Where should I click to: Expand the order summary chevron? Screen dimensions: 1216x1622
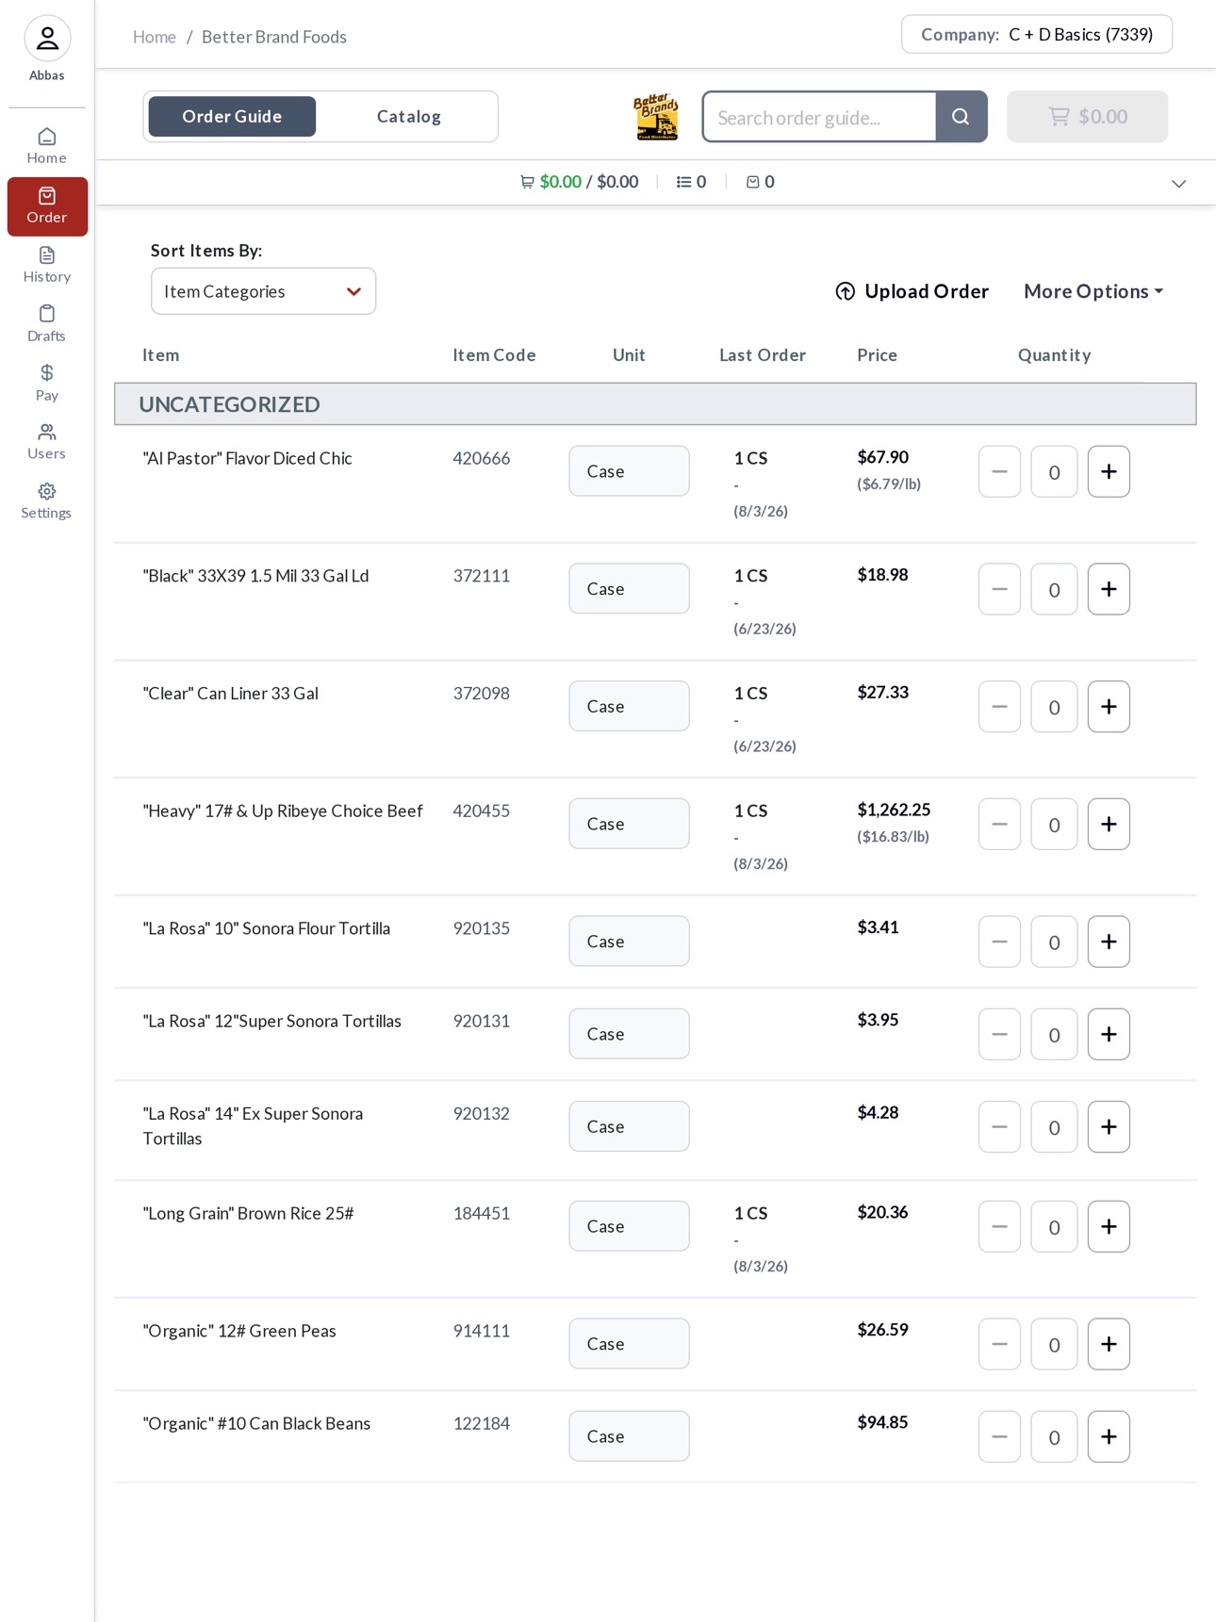tap(1178, 183)
